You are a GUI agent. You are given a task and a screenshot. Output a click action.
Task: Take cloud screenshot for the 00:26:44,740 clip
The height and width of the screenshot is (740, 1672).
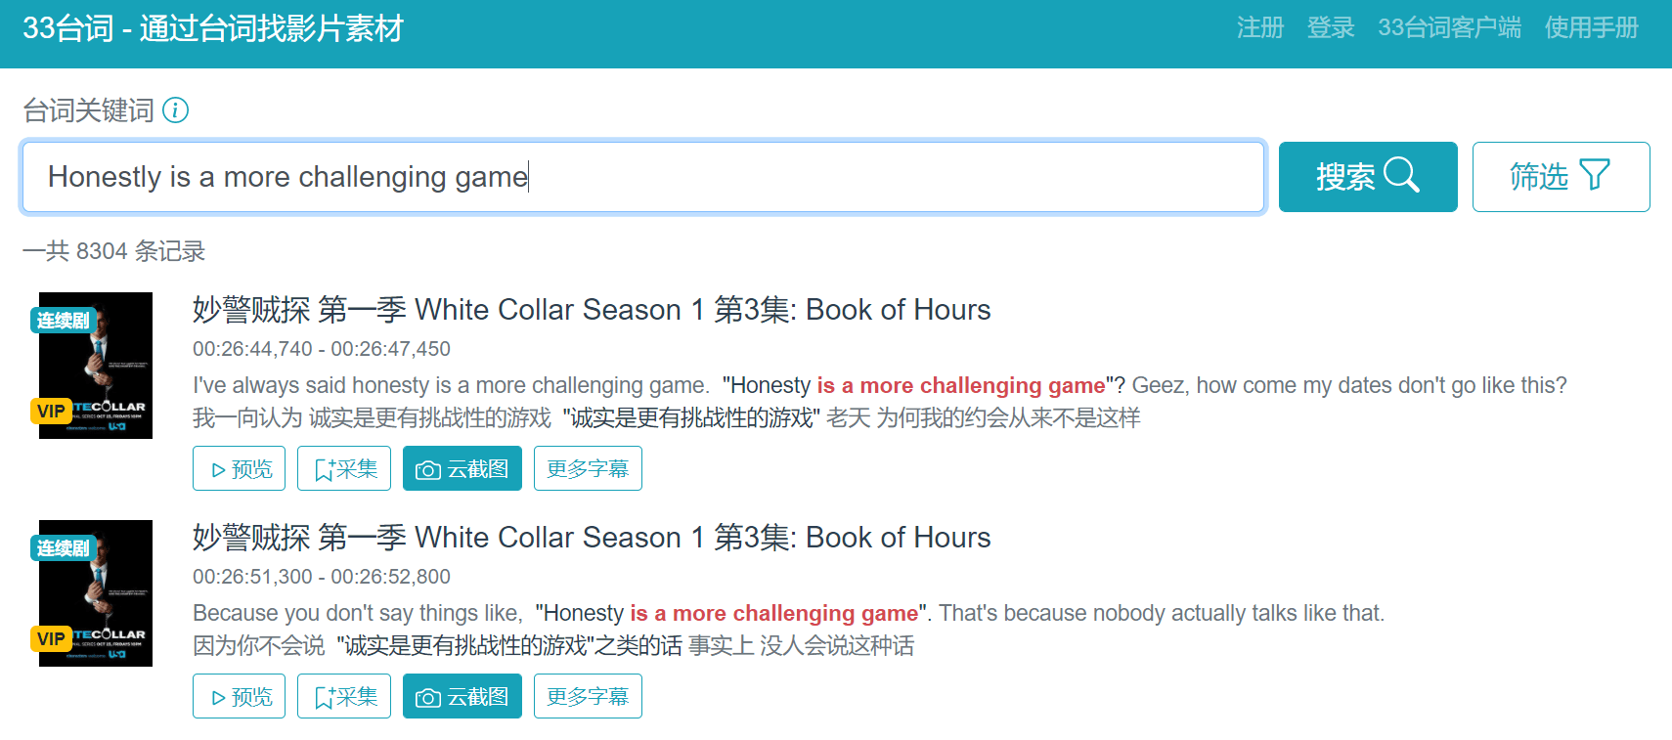[x=462, y=468]
